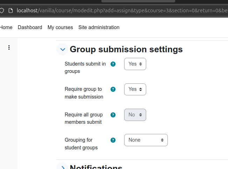Click the three-dot kebab menu icon

9,48
